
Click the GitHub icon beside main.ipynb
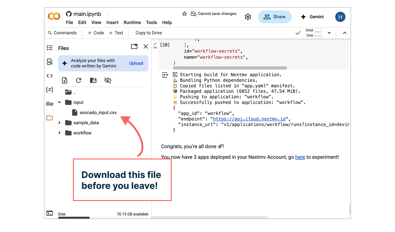[x=69, y=14]
